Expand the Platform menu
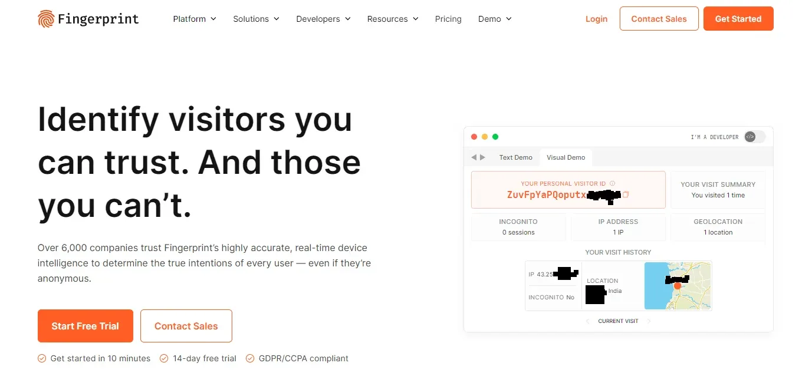Screen dimensions: 812x376 (x=195, y=19)
